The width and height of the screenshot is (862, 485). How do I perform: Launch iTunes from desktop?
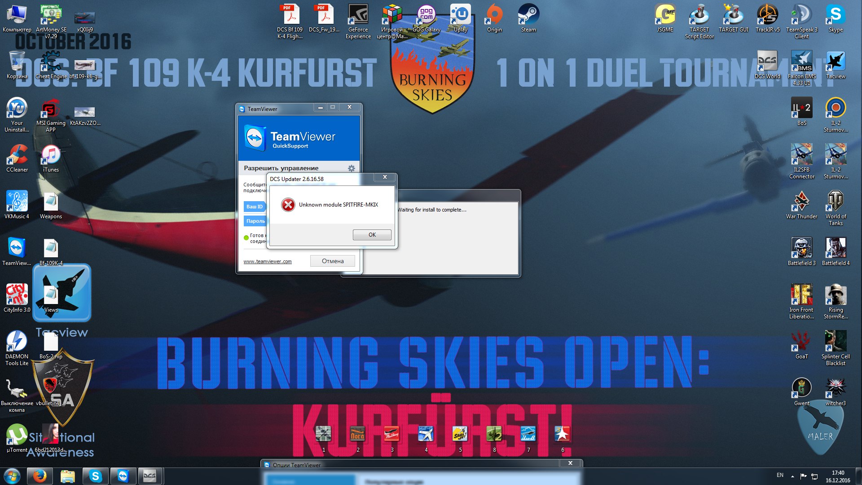[x=51, y=159]
